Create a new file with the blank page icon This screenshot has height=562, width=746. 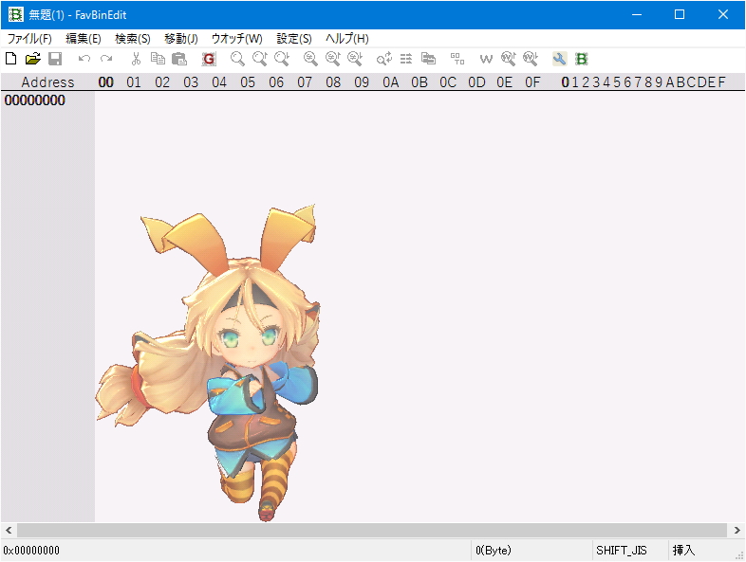click(x=10, y=59)
